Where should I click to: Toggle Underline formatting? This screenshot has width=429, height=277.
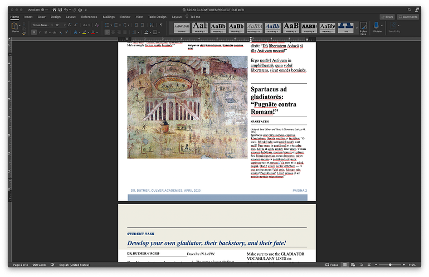(46, 32)
